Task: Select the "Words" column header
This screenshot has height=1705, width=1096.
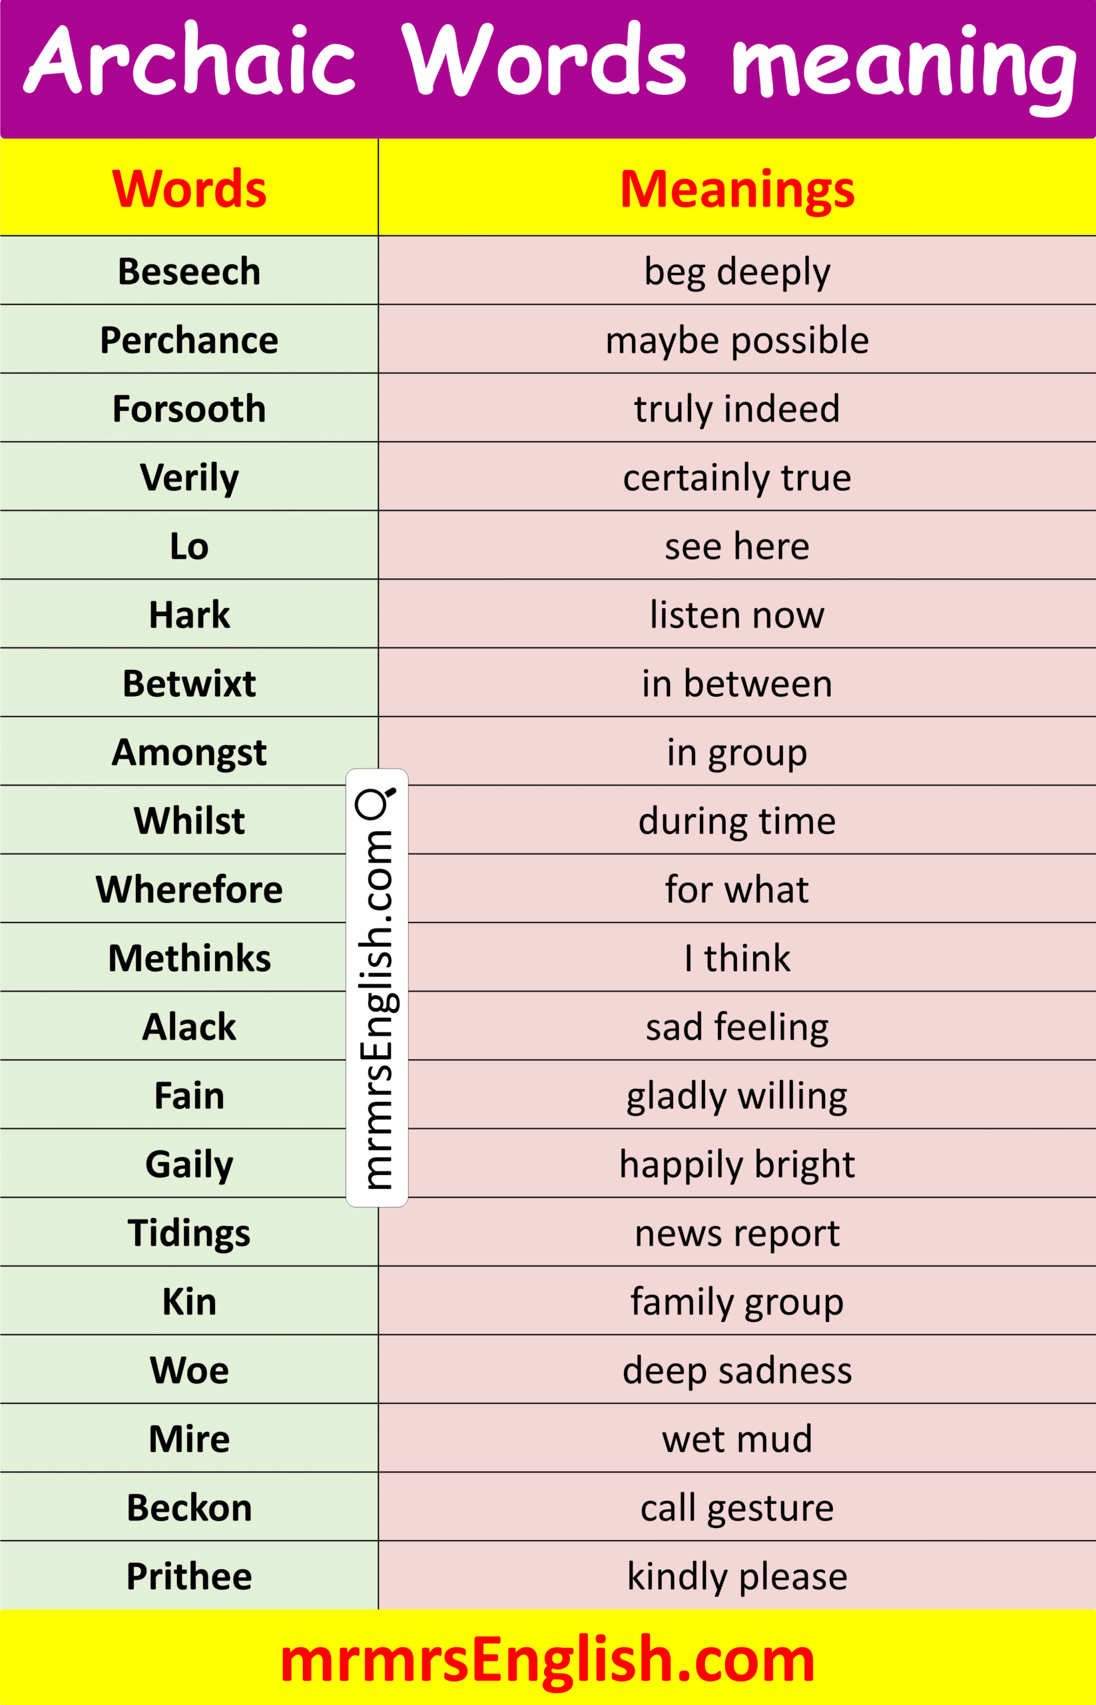Action: [189, 189]
